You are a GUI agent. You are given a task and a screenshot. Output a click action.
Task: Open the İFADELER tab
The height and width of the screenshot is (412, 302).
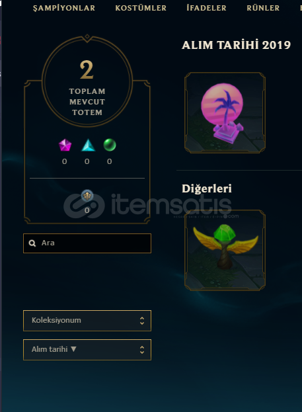click(206, 8)
